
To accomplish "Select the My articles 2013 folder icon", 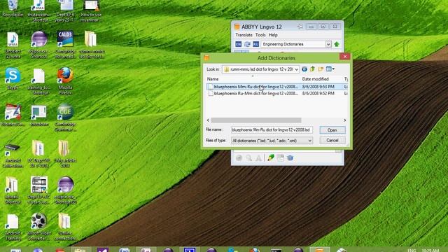I will 65,154.
